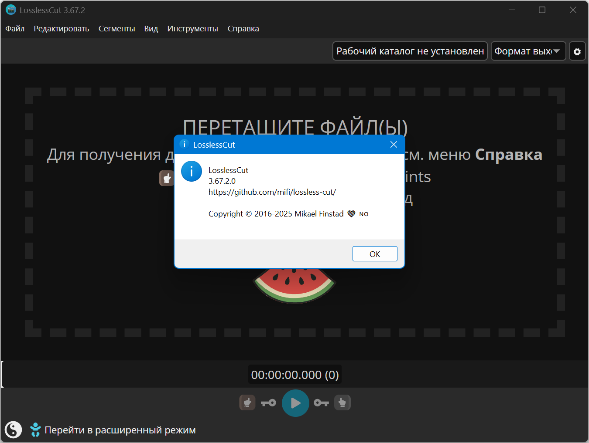Switch to advanced mode via the text label

120,430
